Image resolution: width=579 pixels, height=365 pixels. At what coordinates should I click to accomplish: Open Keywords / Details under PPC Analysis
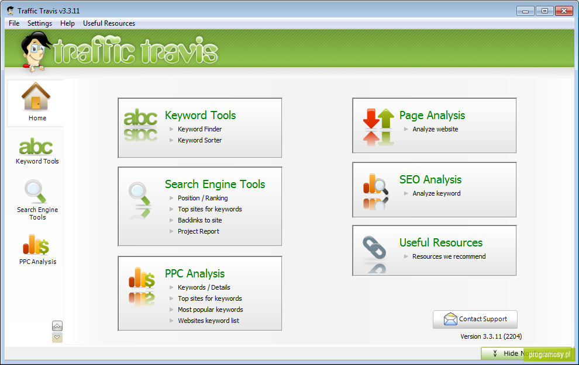point(204,287)
